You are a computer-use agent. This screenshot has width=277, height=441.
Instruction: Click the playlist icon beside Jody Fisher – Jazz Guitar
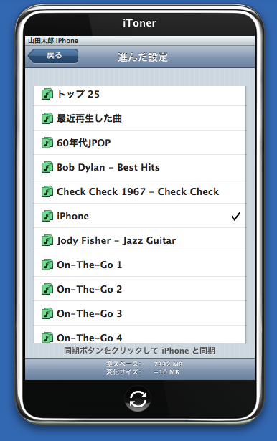coord(47,240)
